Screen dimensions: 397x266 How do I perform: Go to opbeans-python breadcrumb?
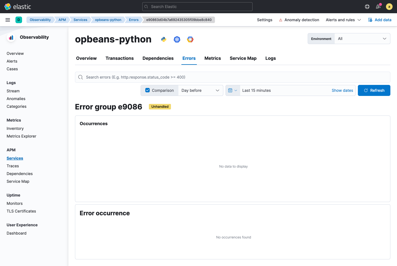click(x=108, y=20)
